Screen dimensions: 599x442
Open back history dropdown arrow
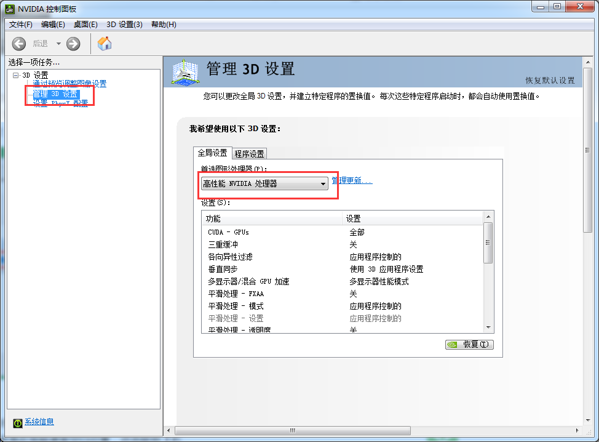click(58, 44)
